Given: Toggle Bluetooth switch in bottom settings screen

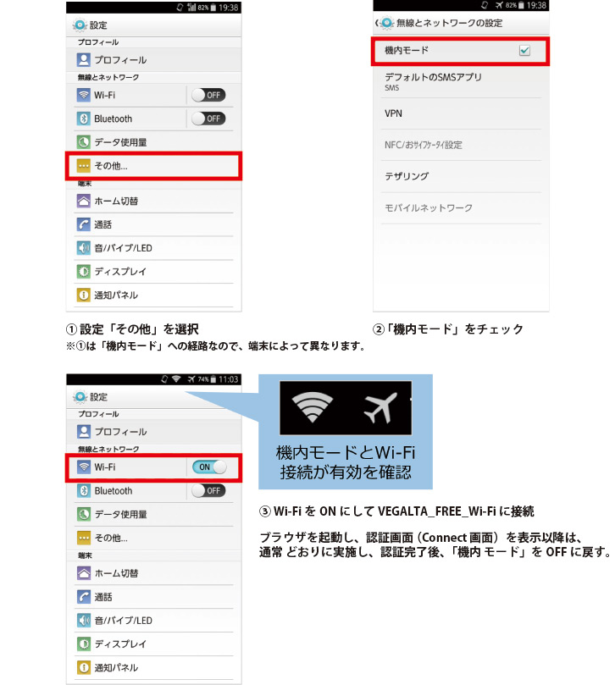Looking at the screenshot, I should tap(209, 490).
